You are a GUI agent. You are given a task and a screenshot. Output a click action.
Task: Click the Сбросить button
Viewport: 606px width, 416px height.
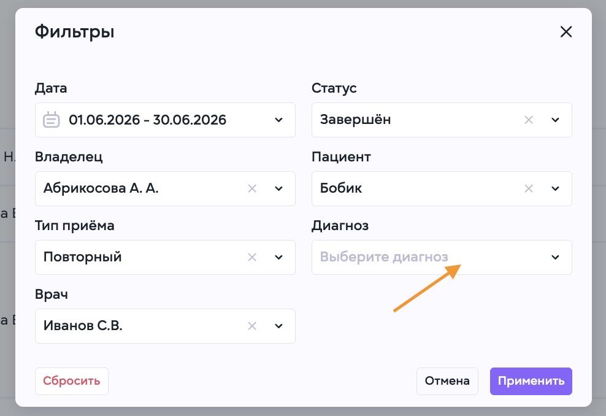coord(72,381)
